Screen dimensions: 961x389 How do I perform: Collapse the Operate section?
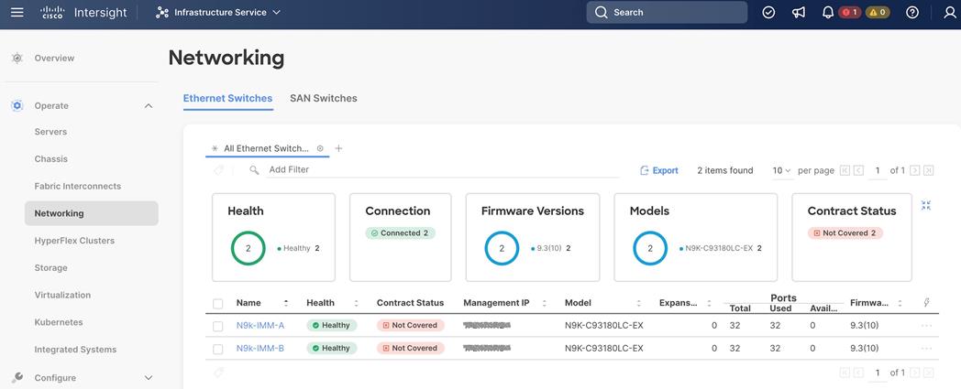click(149, 106)
